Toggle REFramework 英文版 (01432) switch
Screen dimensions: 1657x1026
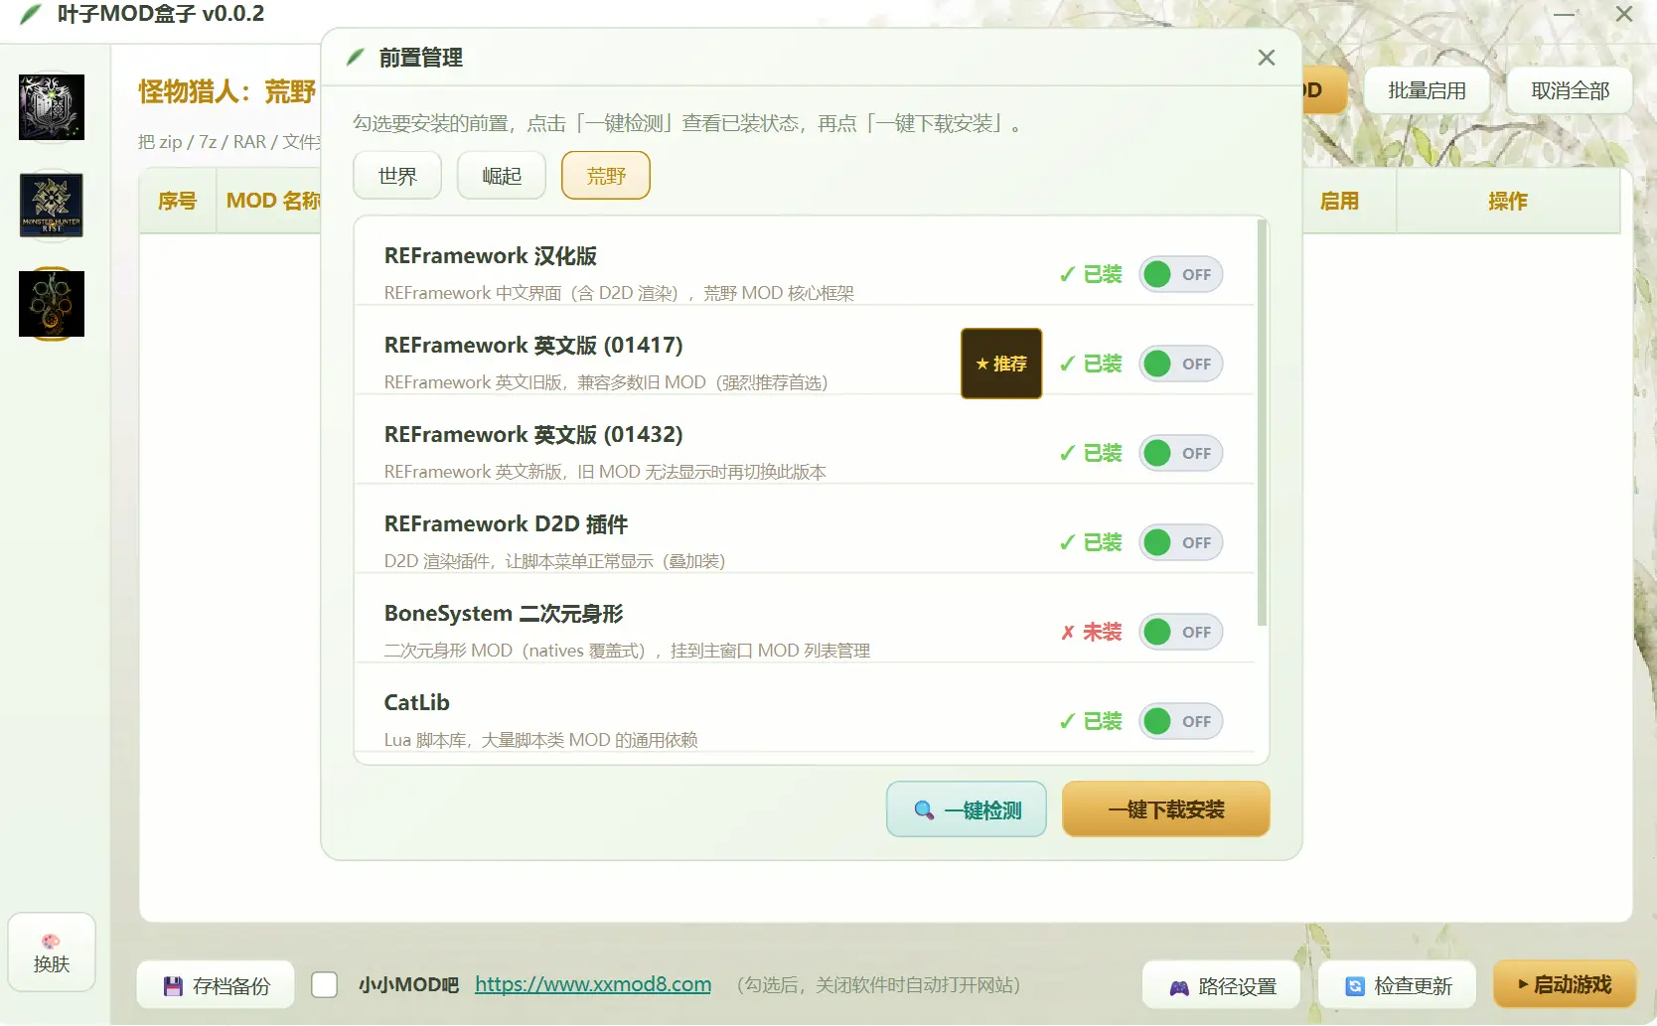tap(1181, 453)
